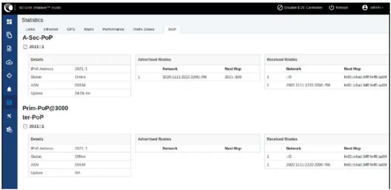Open the bottom sidebar icon below the tools
Screen dimensions: 391x190
[x=9, y=129]
